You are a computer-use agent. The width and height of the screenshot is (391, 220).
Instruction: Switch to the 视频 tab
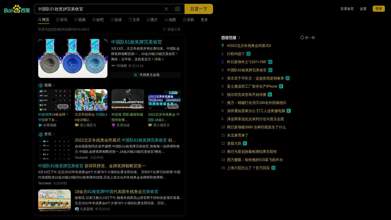tap(80, 20)
